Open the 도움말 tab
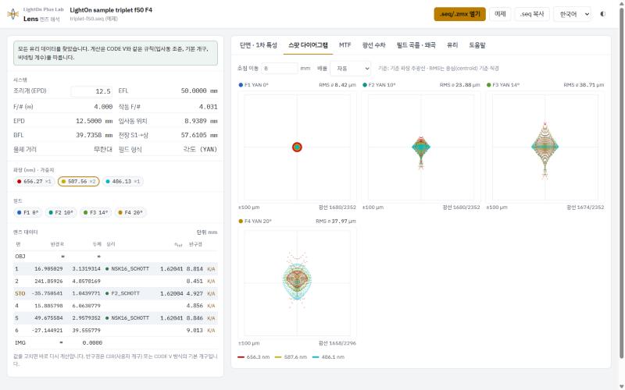The image size is (625, 390). pos(477,45)
